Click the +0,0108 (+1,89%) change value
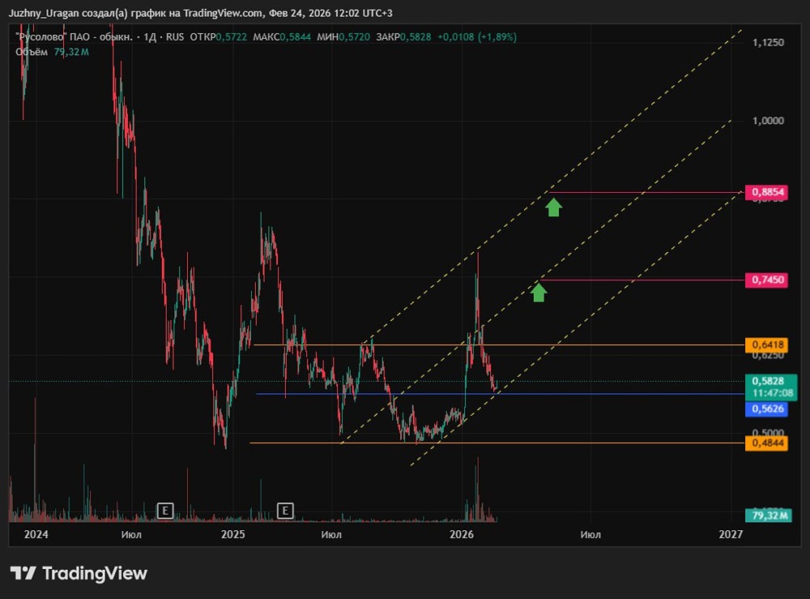Image resolution: width=810 pixels, height=599 pixels. pos(477,36)
